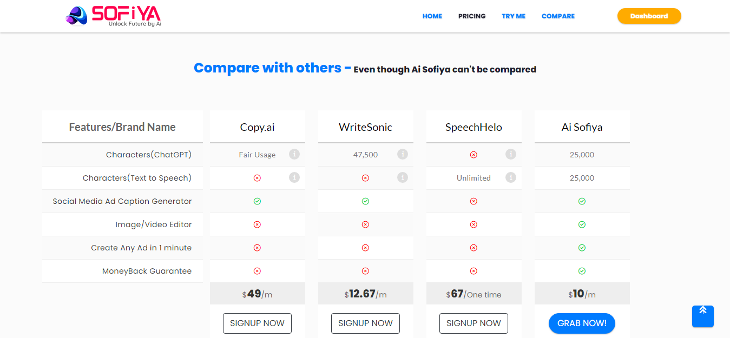Click SIGNUP NOW under WriteSonic pricing
The width and height of the screenshot is (730, 338).
(x=365, y=323)
